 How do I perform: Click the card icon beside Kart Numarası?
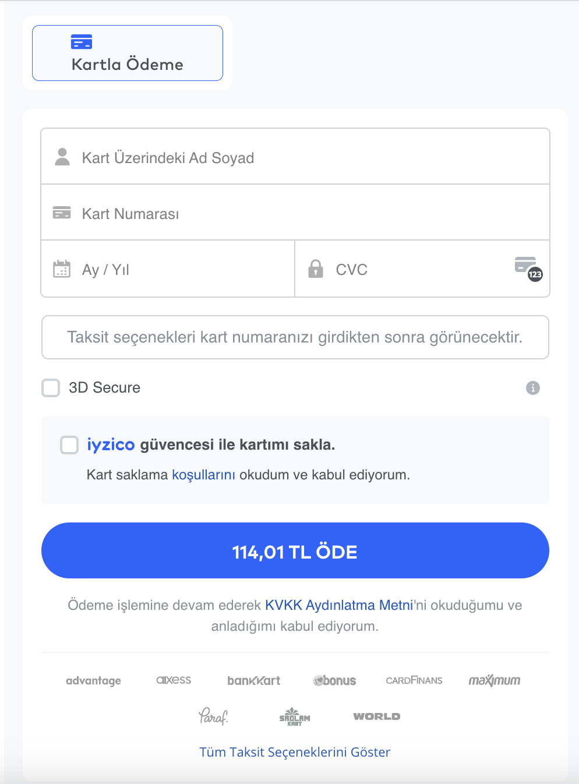coord(62,213)
